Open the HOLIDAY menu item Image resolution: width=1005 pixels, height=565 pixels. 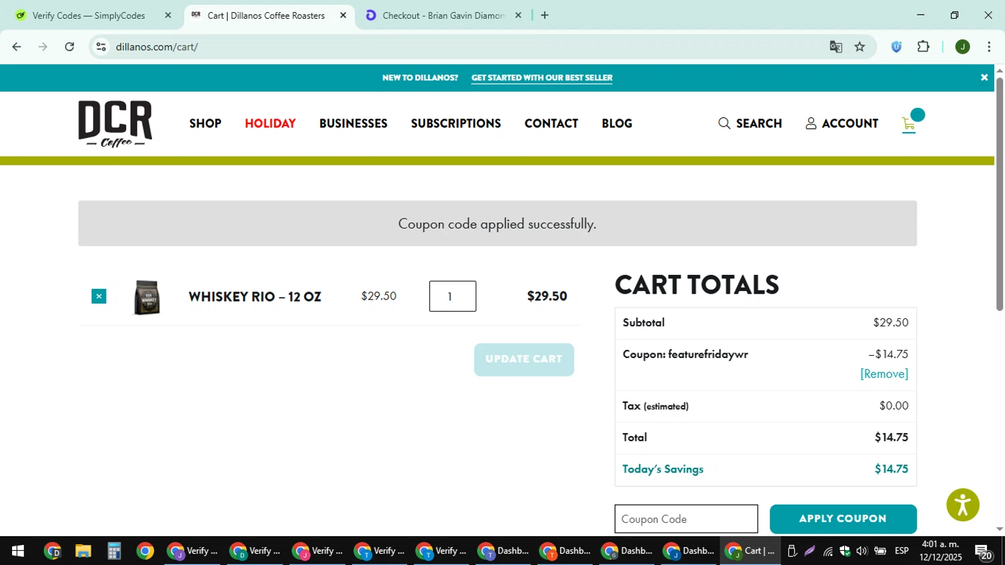270,123
